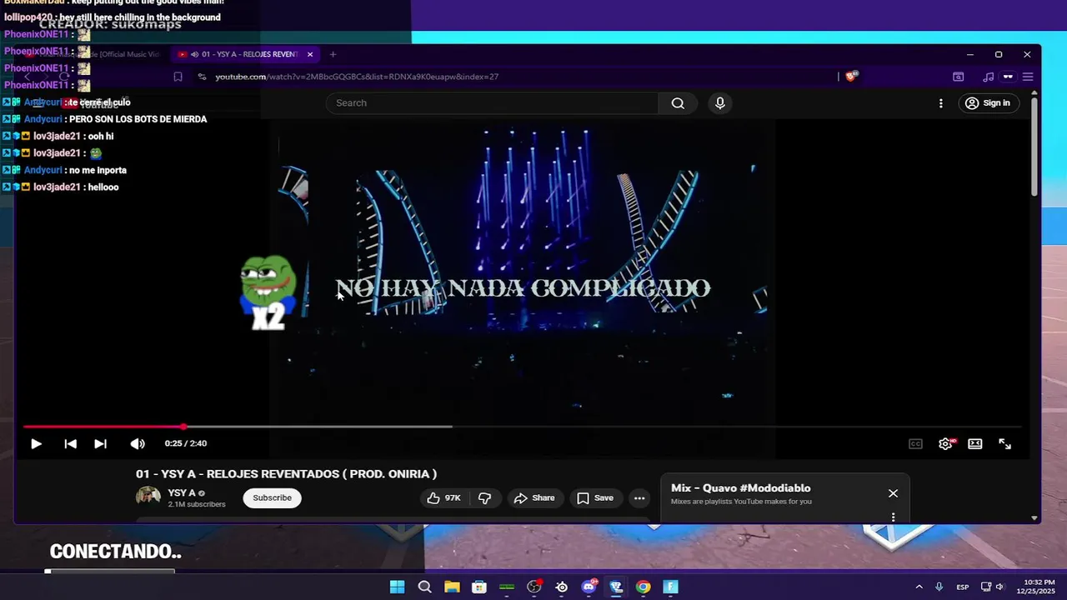Click lov3jade21 "hellooo" chat message
This screenshot has height=600, width=1067.
pos(104,187)
